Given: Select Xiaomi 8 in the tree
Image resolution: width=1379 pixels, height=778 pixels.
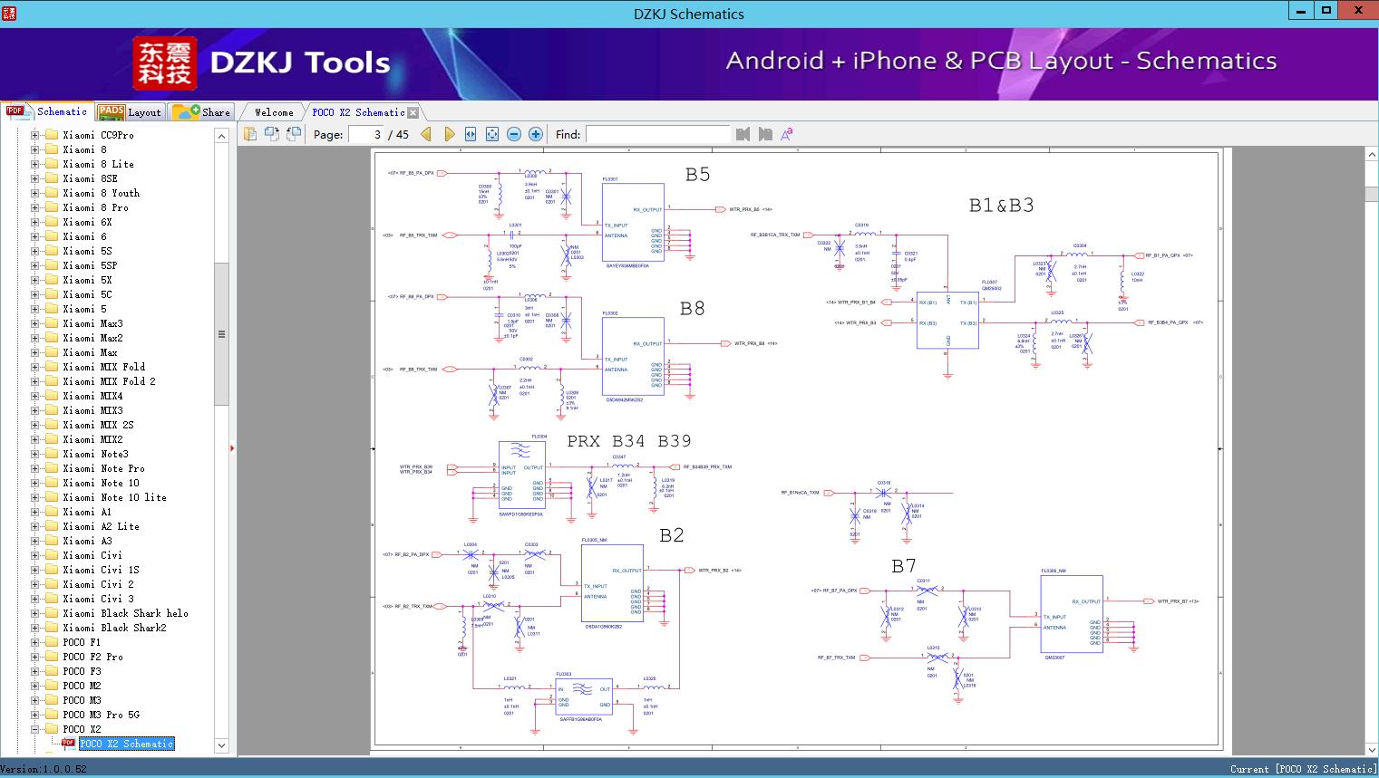Looking at the screenshot, I should coord(84,149).
